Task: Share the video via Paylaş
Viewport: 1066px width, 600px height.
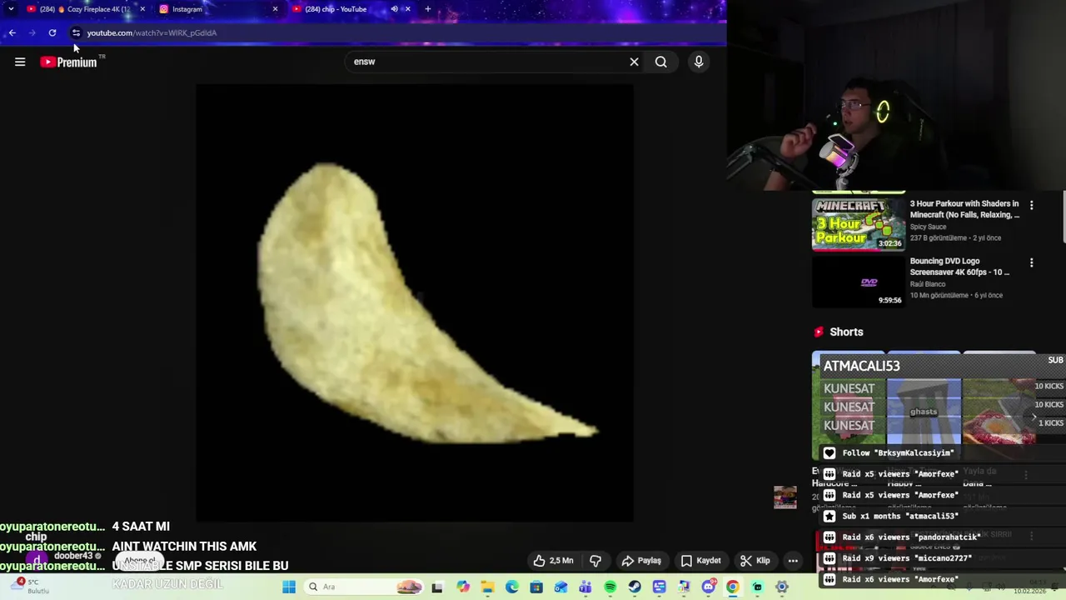Action: (641, 561)
